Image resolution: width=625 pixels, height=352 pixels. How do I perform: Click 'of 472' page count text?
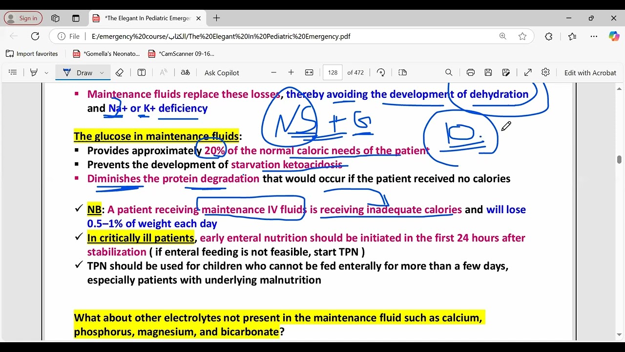(355, 72)
